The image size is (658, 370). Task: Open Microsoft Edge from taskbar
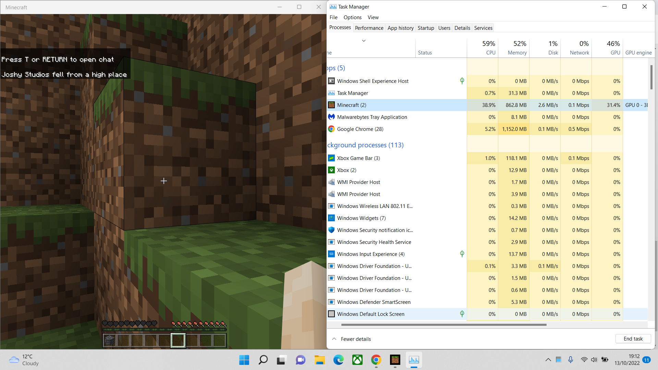point(338,360)
